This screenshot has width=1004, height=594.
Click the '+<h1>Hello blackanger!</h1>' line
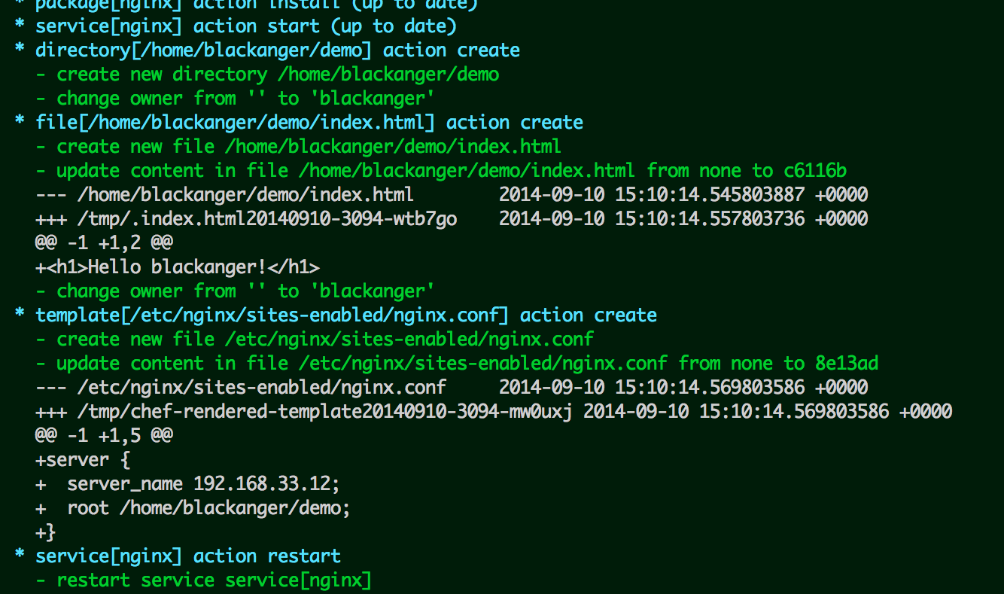pos(178,267)
